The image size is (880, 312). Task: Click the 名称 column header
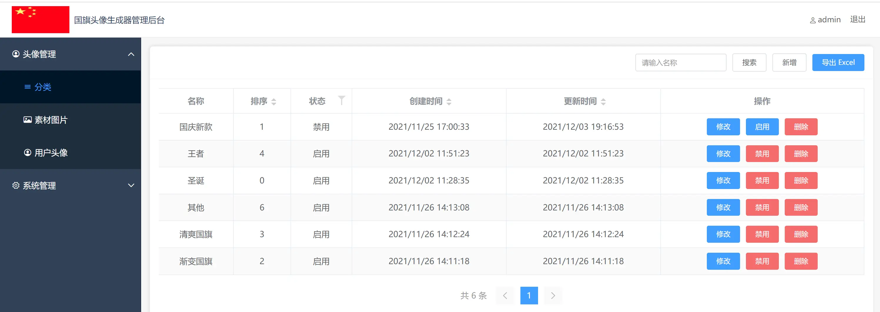click(196, 101)
